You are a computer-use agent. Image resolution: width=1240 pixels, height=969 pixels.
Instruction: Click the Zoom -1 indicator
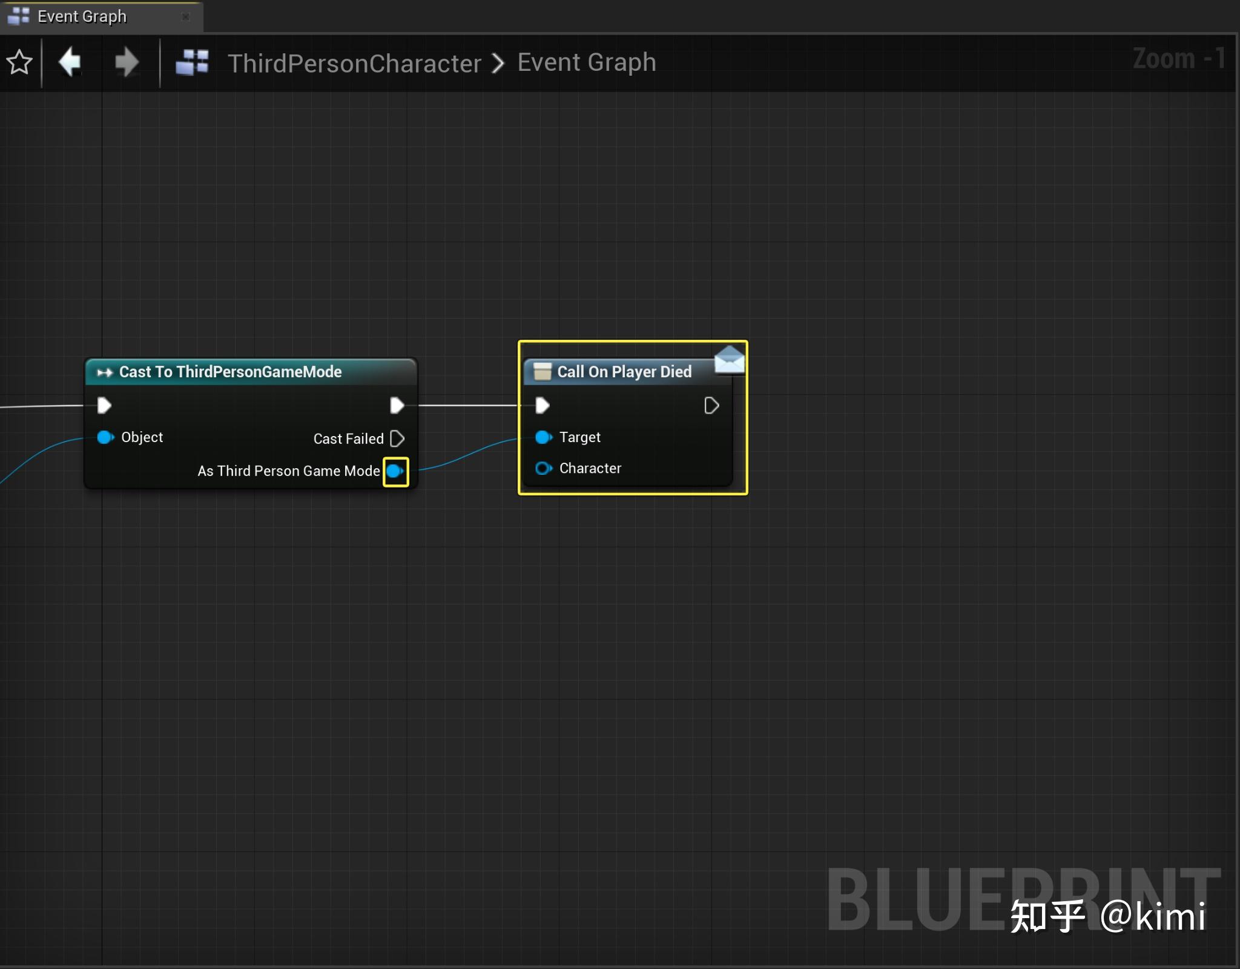click(x=1178, y=58)
